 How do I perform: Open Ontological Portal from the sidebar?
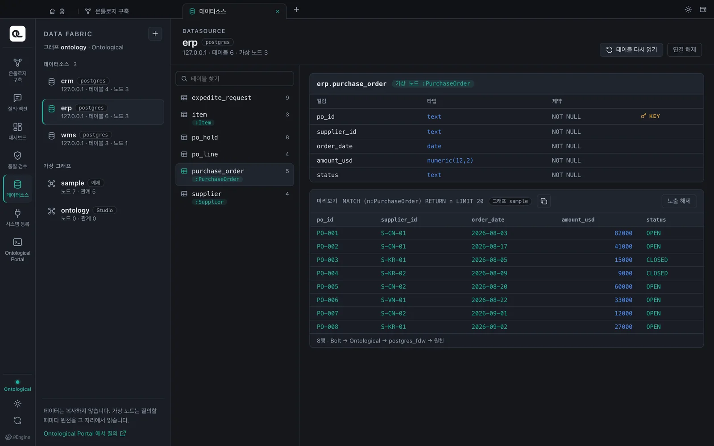(17, 250)
